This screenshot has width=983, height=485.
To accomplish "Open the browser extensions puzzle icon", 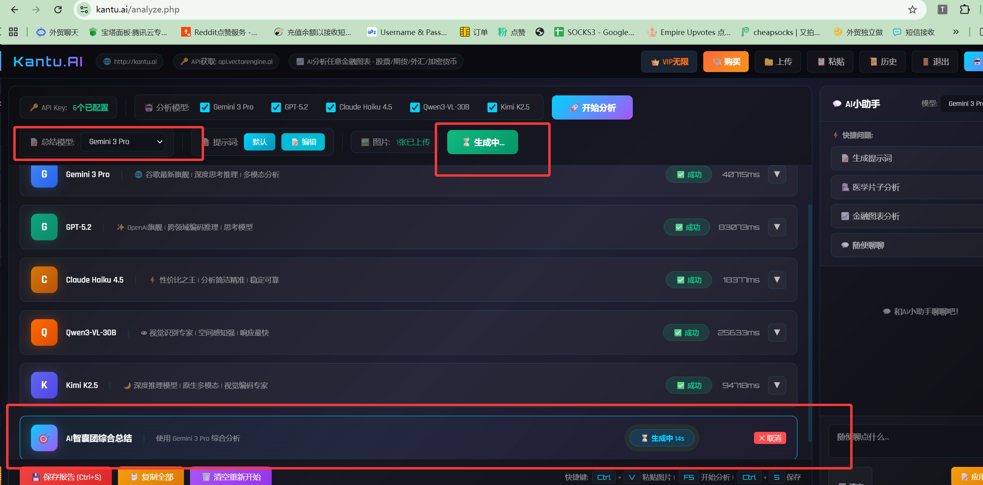I will (964, 10).
